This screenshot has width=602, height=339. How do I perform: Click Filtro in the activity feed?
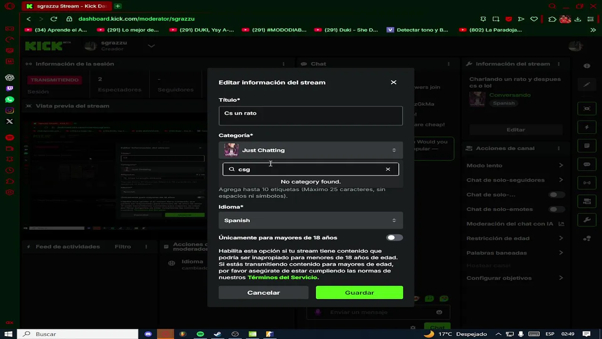click(x=123, y=247)
